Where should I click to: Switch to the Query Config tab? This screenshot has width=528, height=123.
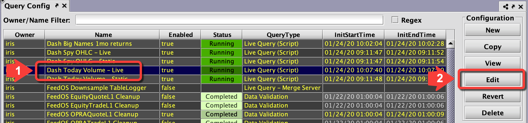pyautogui.click(x=27, y=6)
